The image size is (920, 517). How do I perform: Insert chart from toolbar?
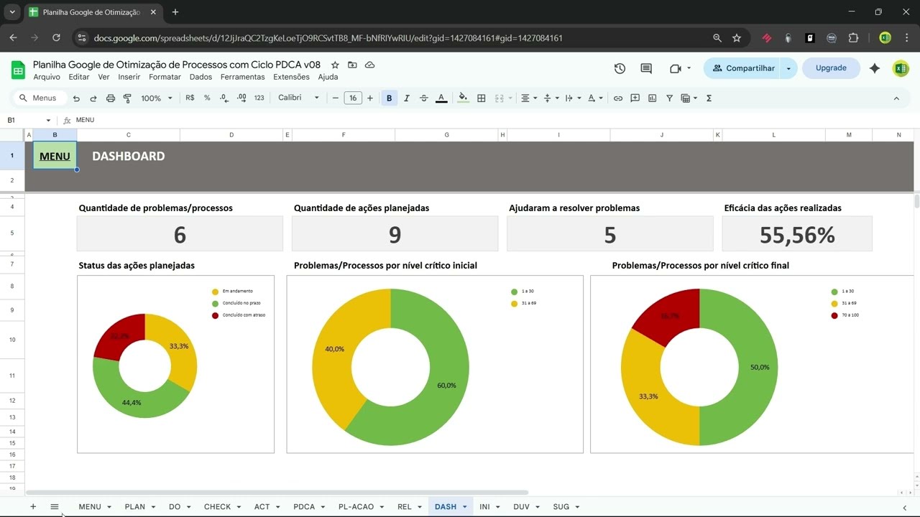click(653, 98)
